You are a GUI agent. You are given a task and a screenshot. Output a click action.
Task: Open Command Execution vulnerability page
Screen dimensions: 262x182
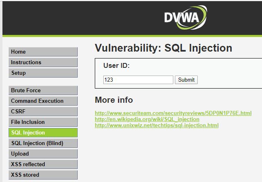43,101
